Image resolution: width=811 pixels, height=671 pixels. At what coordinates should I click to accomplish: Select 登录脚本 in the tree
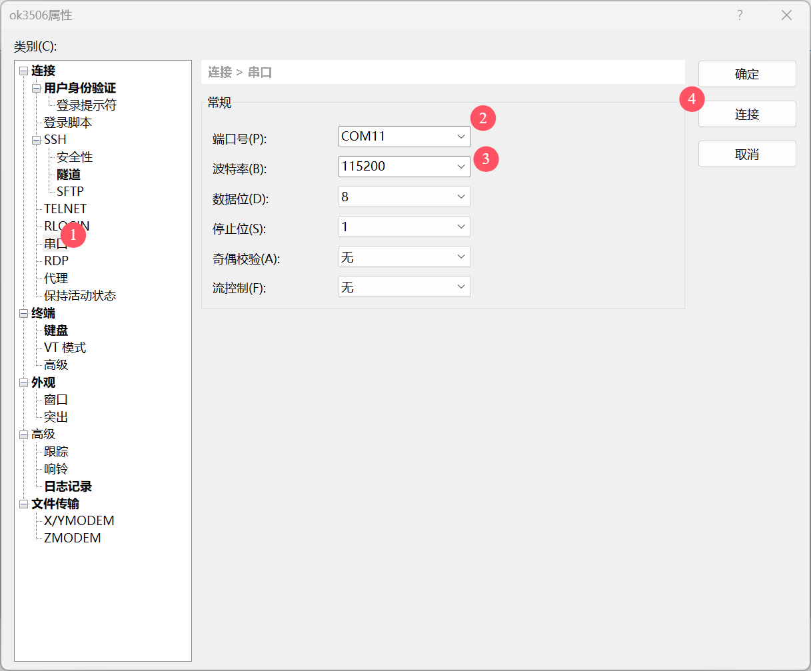pos(68,123)
